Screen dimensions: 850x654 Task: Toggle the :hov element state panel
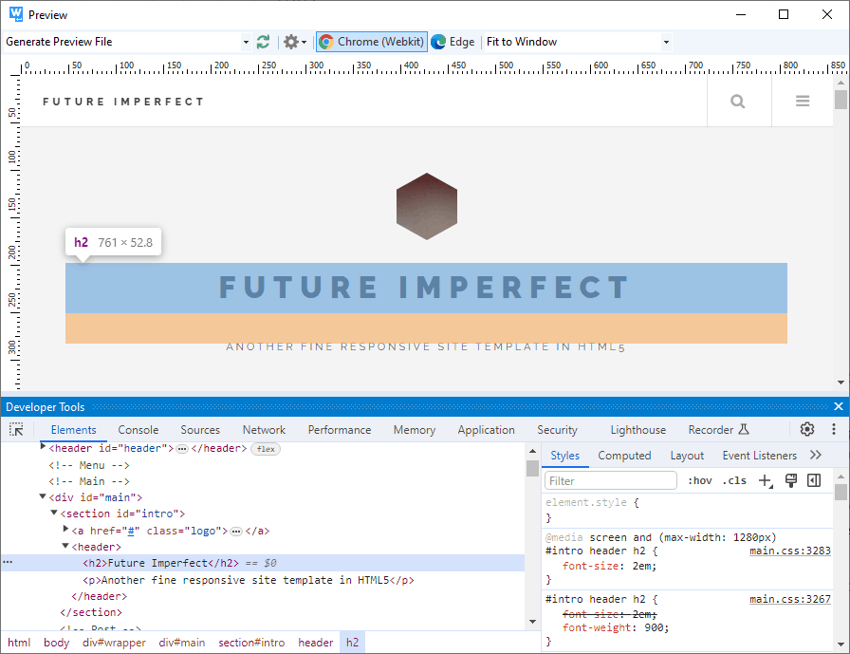click(x=699, y=481)
